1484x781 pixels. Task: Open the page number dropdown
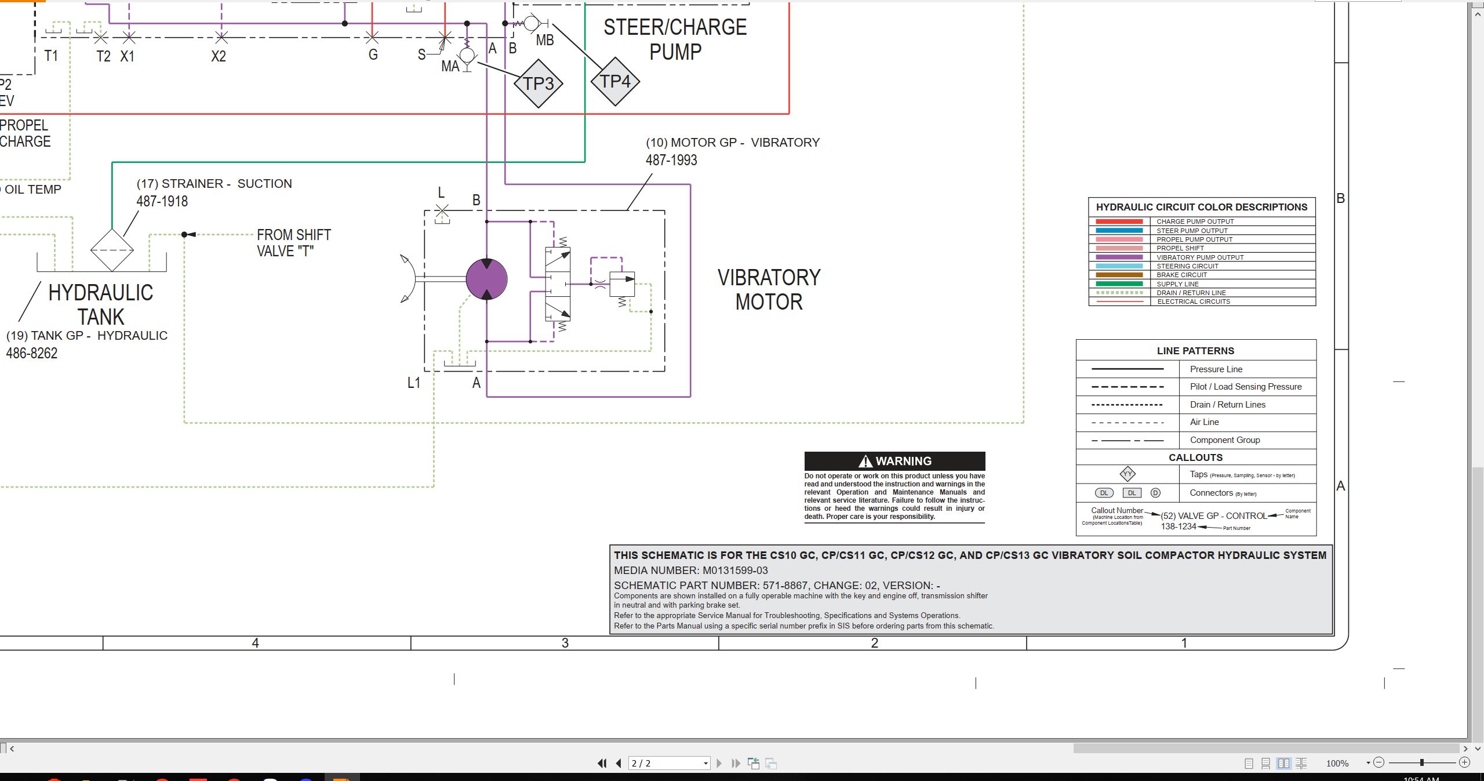pyautogui.click(x=705, y=764)
